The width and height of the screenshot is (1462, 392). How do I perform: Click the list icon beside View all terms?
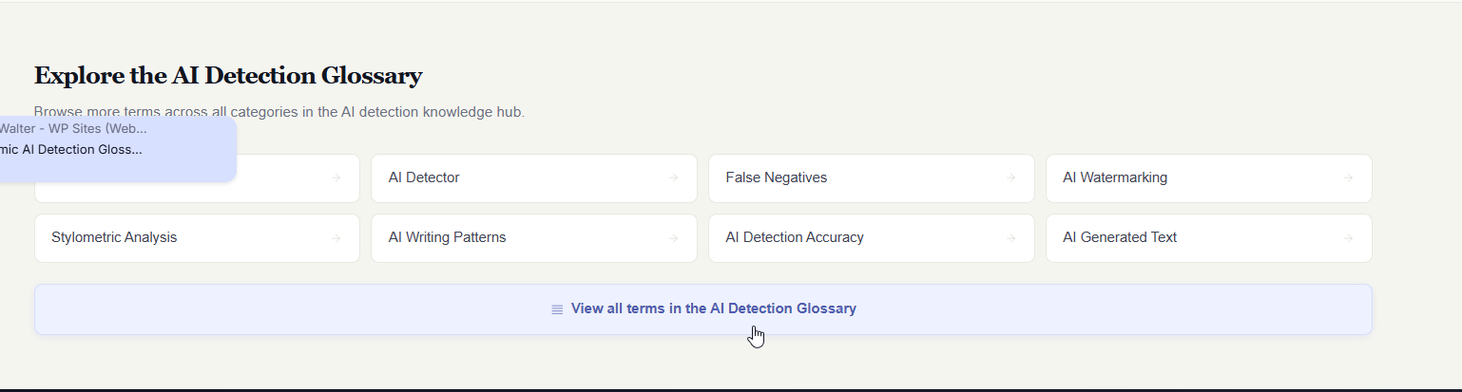(x=557, y=309)
